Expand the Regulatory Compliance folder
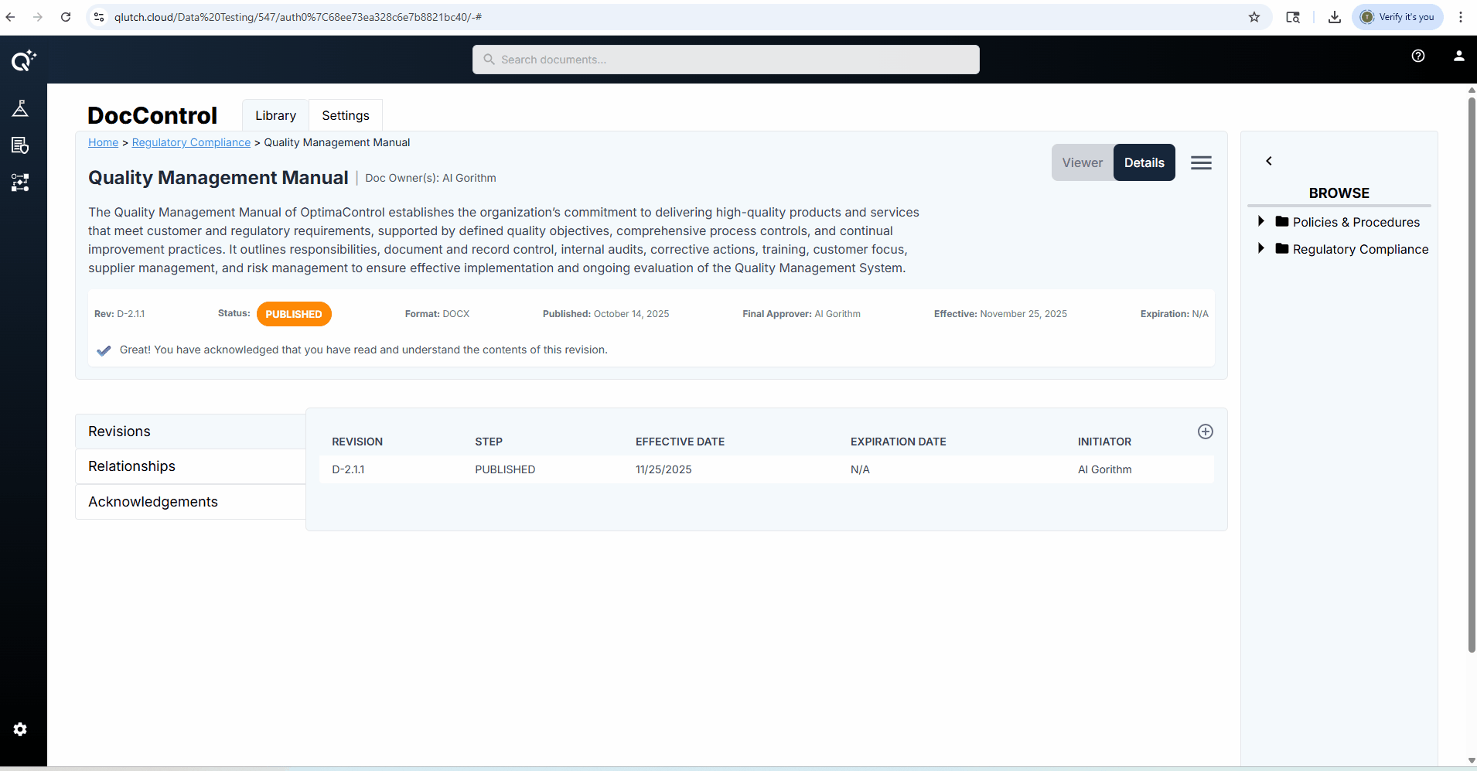Image resolution: width=1477 pixels, height=771 pixels. pos(1260,248)
